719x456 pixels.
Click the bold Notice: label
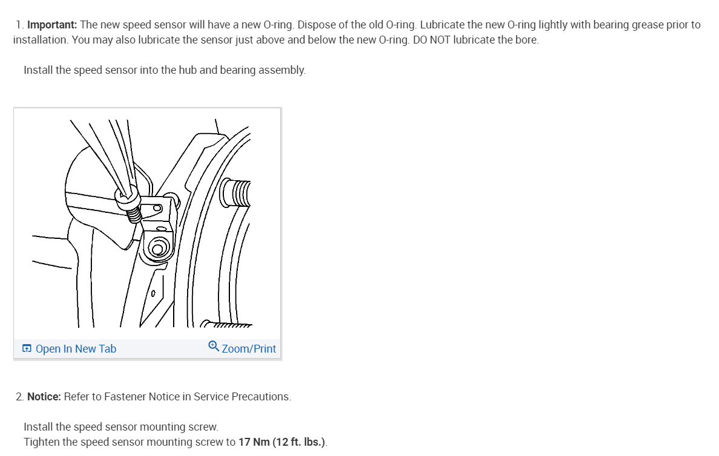pyautogui.click(x=44, y=397)
